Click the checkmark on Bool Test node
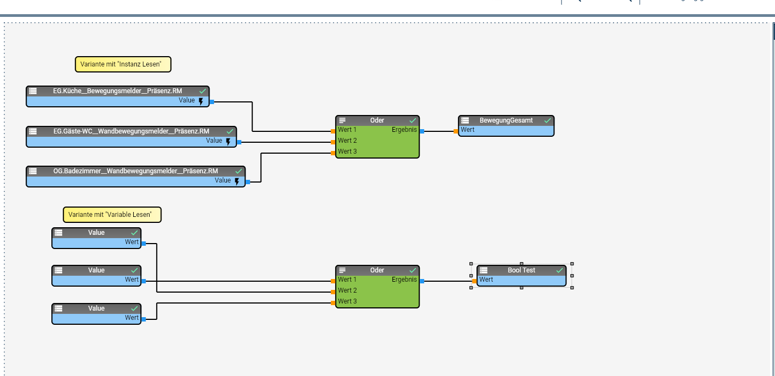Screen dimensions: 775x376 pyautogui.click(x=559, y=270)
